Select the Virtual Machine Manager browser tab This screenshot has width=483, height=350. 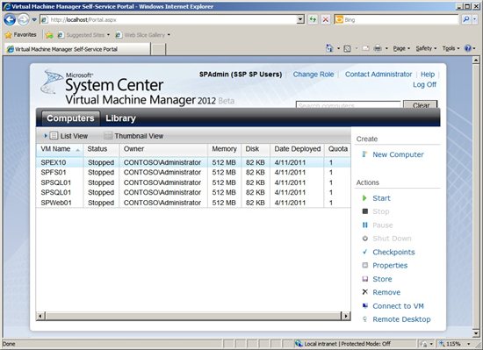click(x=76, y=49)
